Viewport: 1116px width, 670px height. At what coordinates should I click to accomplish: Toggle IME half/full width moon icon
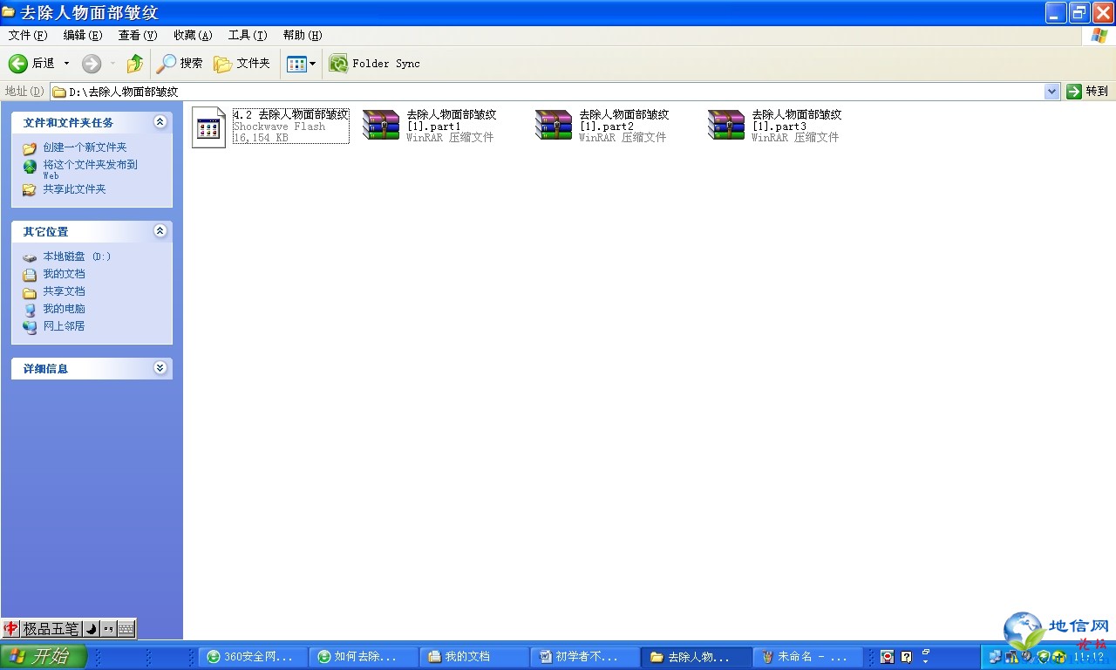[x=91, y=629]
